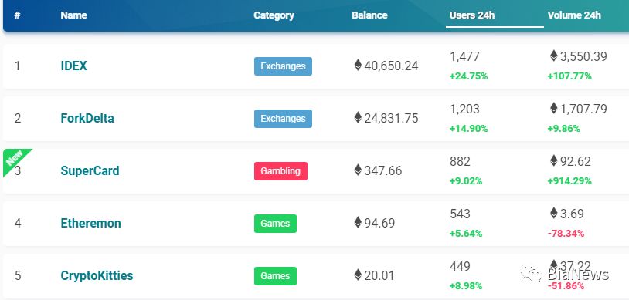The height and width of the screenshot is (300, 629).
Task: Filter by Etheremon's Games category tag
Action: click(x=275, y=224)
